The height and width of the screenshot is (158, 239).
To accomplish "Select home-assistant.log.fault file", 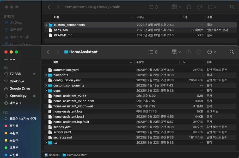I will pyautogui.click(x=140, y=122).
